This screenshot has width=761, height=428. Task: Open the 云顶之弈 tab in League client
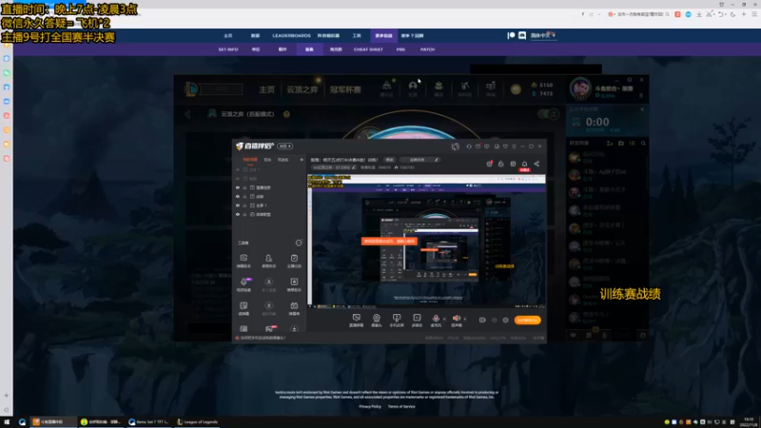click(302, 89)
